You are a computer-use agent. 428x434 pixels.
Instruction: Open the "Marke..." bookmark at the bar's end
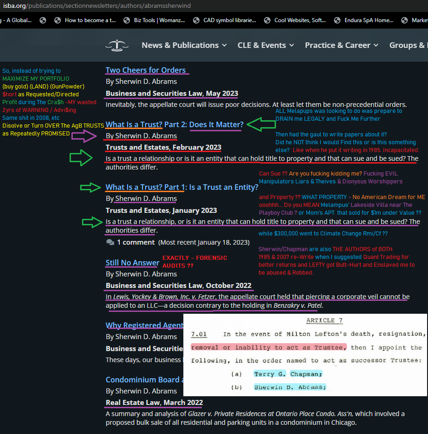[x=415, y=20]
